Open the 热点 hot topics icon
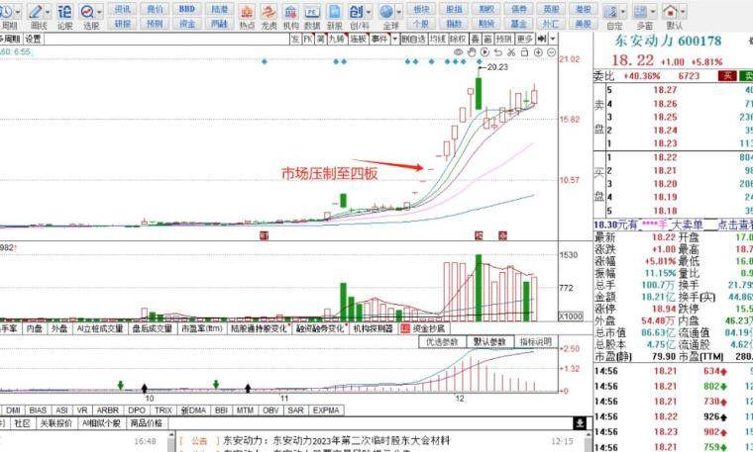753x452 pixels. [247, 12]
